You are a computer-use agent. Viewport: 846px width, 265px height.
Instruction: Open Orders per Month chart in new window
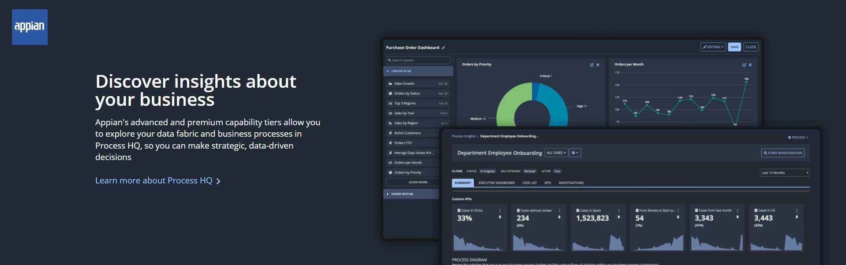pyautogui.click(x=744, y=65)
